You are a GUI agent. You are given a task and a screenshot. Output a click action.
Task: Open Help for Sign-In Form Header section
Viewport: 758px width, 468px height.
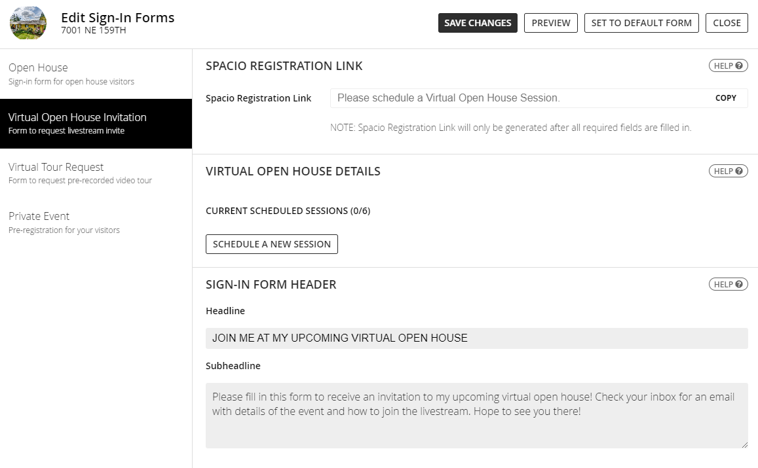728,284
